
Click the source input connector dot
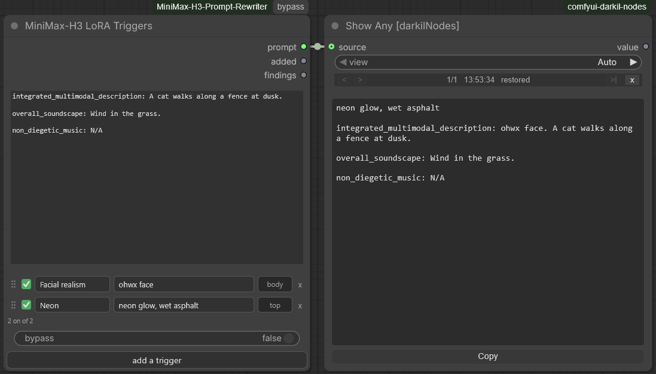tap(331, 47)
